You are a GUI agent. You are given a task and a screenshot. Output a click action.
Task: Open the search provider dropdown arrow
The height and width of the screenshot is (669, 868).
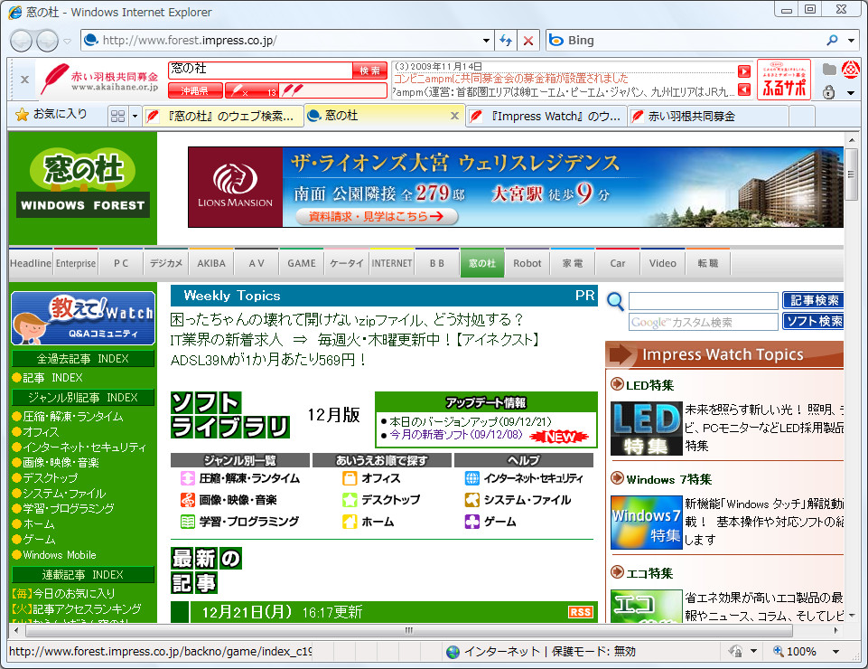(x=851, y=40)
